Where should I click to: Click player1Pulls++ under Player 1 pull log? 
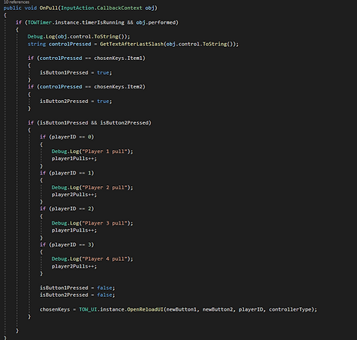[x=74, y=158]
